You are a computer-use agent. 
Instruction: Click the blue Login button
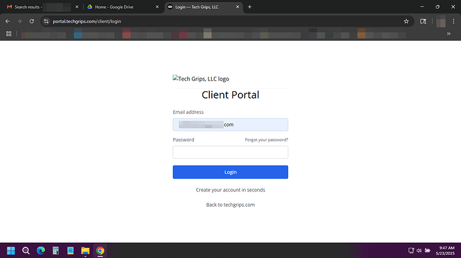[x=230, y=172]
